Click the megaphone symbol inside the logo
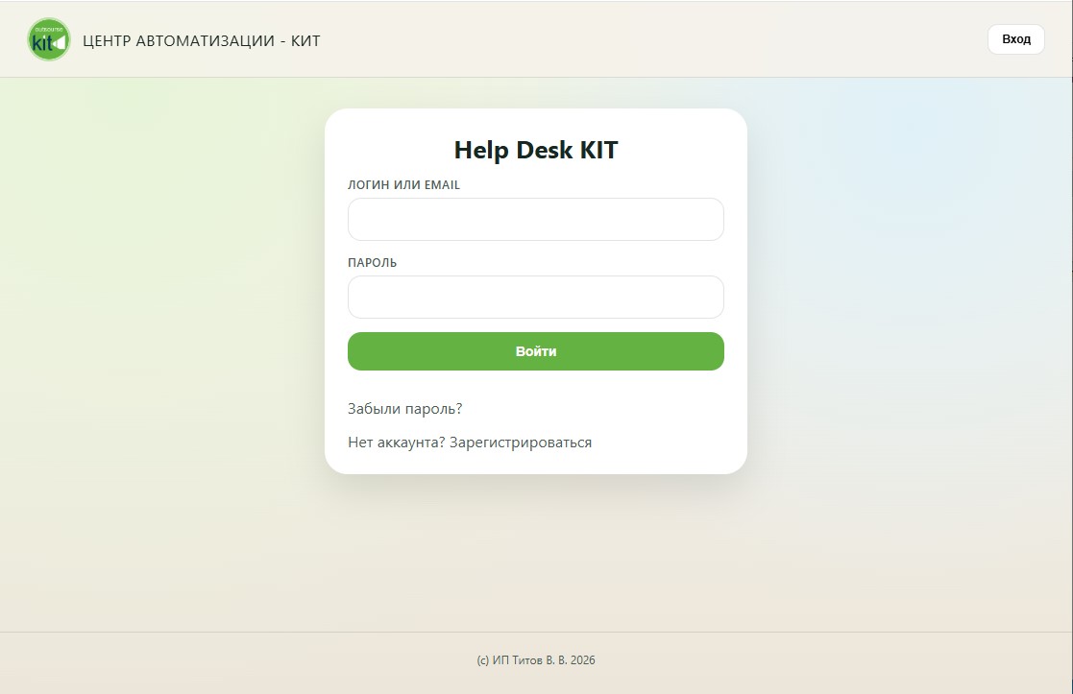This screenshot has height=694, width=1073. click(60, 43)
